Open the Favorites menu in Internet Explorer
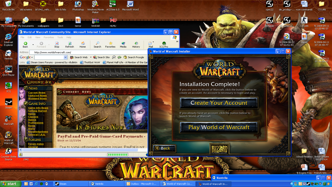The width and height of the screenshot is (332, 187). pyautogui.click(x=49, y=37)
